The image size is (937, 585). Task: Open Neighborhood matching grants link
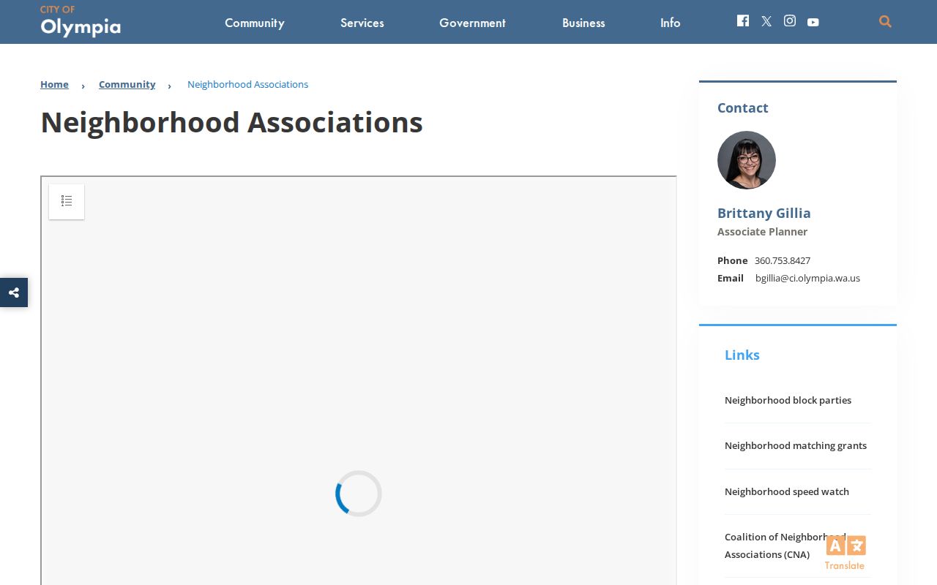[x=796, y=445]
